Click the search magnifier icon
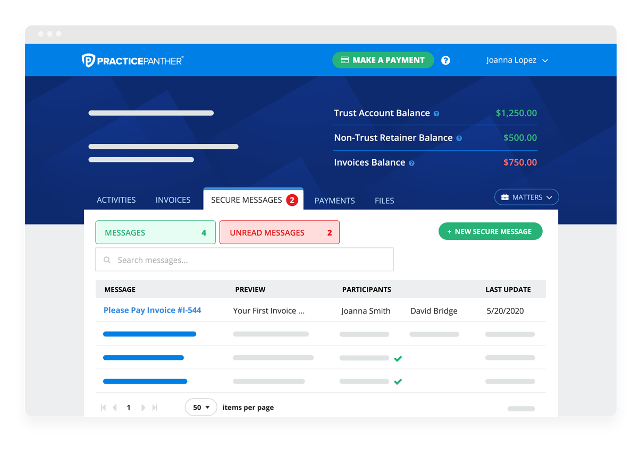Image resolution: width=640 pixels, height=450 pixels. point(107,259)
